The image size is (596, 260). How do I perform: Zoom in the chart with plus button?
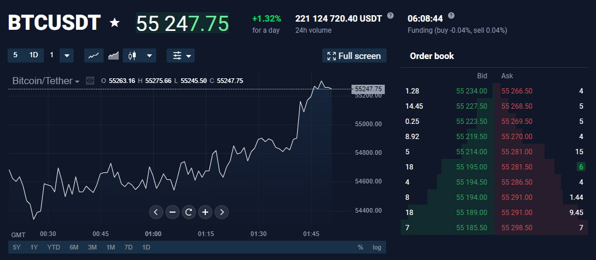pos(205,212)
